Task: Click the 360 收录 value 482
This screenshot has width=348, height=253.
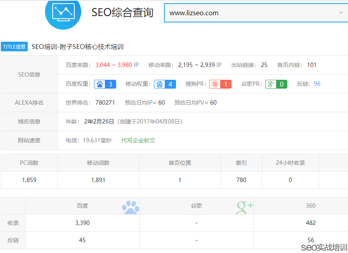Action: tap(311, 223)
